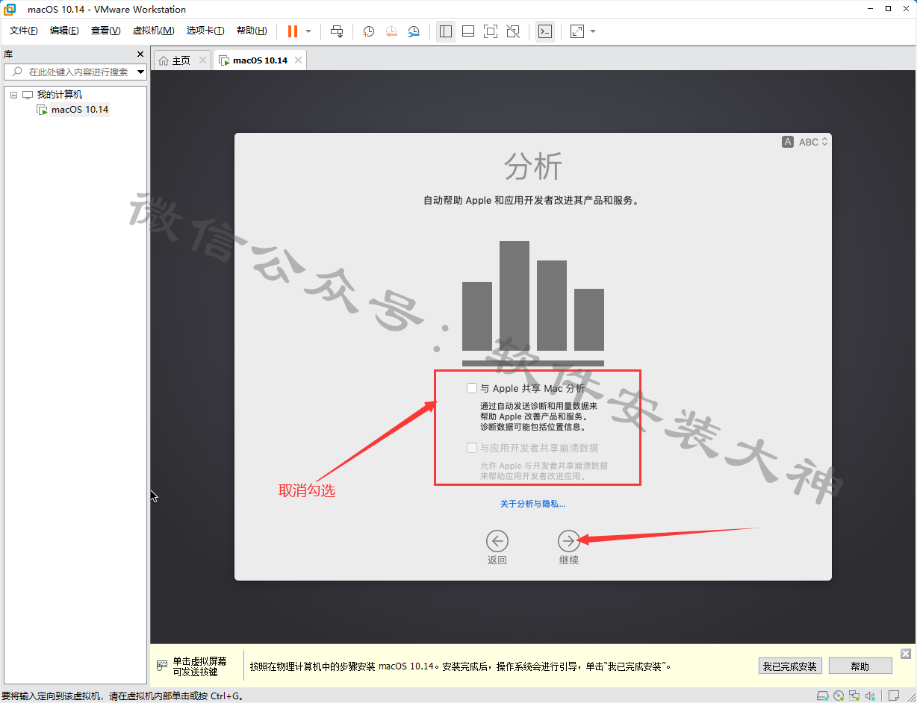The image size is (917, 703).
Task: Open the console view icon
Action: [x=545, y=31]
